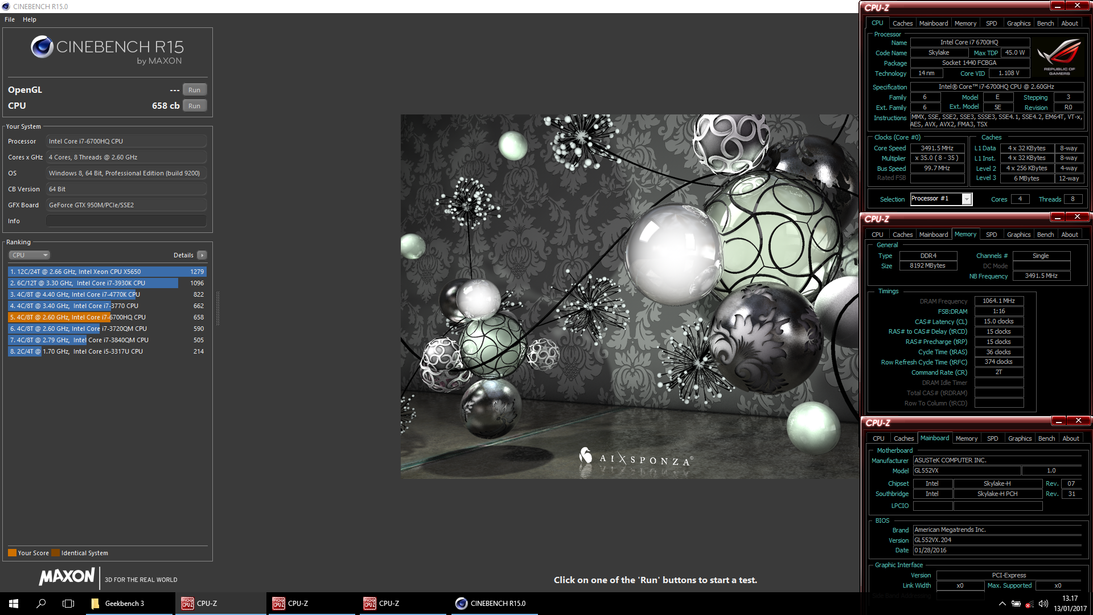
Task: Click the DRAM Frequency value 1064.1 MHz
Action: (999, 301)
